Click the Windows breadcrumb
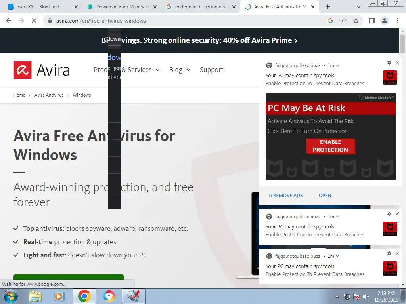Screen dimensions: 406x304 82,95
